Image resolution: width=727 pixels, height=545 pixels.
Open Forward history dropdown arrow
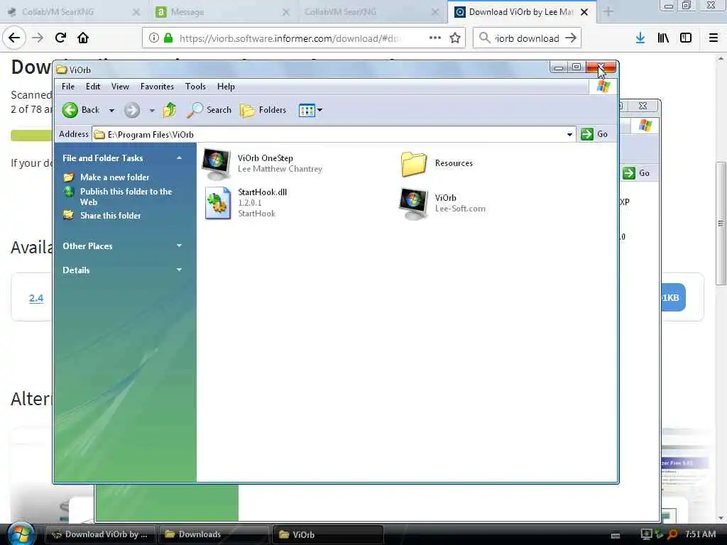[152, 110]
